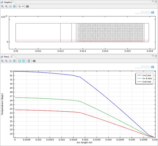Click Zoom Extents in the Graphics toolbar
This screenshot has width=158, height=146.
(14, 6)
